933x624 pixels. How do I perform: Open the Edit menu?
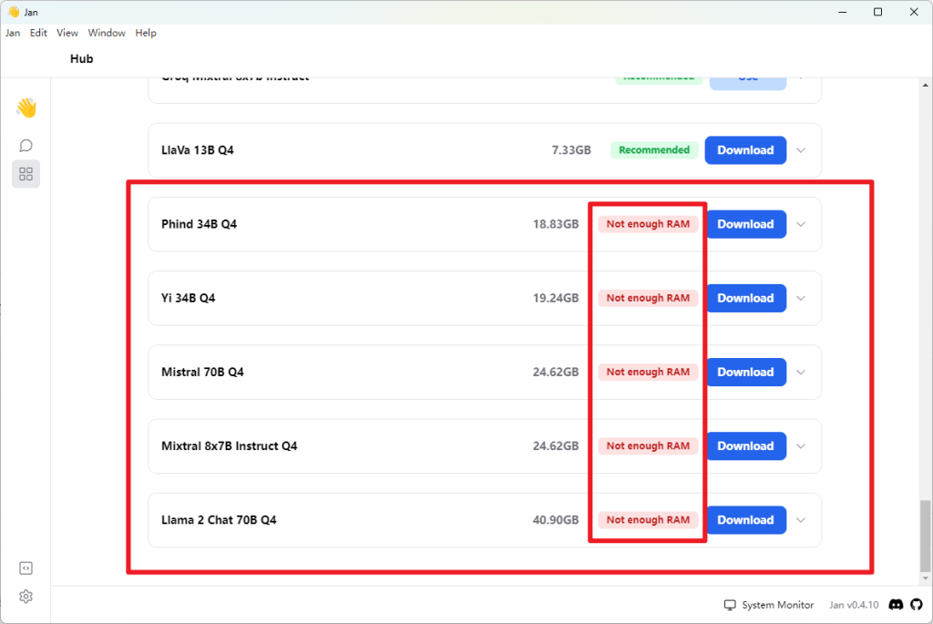pyautogui.click(x=38, y=33)
